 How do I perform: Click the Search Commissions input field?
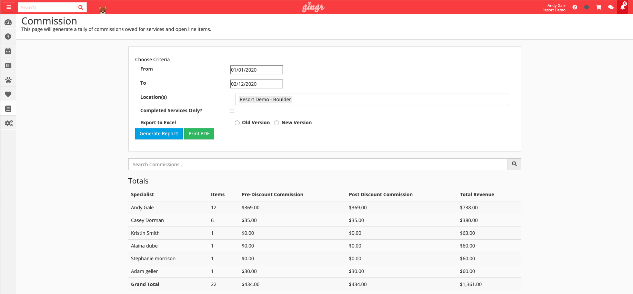tap(318, 165)
